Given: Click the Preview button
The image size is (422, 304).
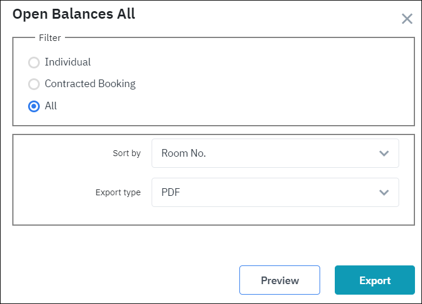Looking at the screenshot, I should tap(280, 281).
